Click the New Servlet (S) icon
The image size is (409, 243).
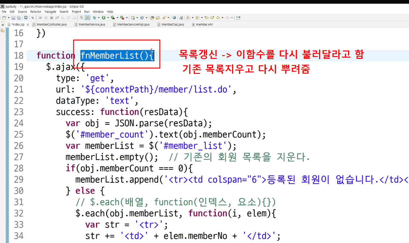coord(142,18)
